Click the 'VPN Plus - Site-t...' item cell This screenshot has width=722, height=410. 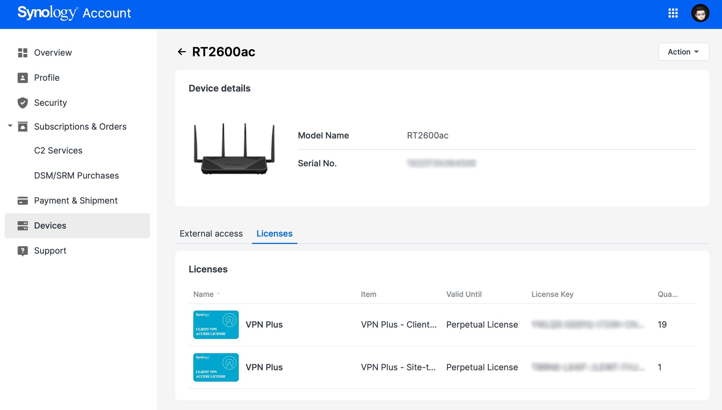398,367
